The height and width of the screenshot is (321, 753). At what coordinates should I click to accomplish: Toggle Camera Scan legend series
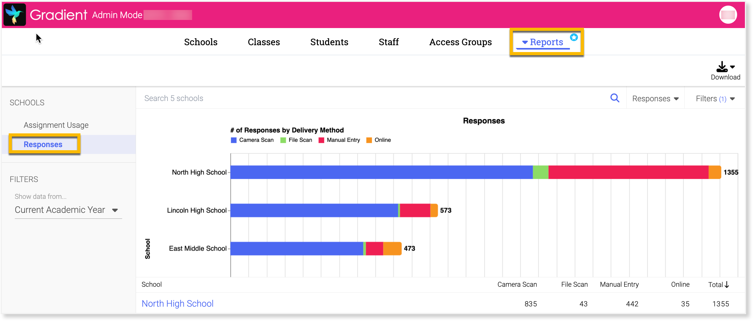coord(252,140)
